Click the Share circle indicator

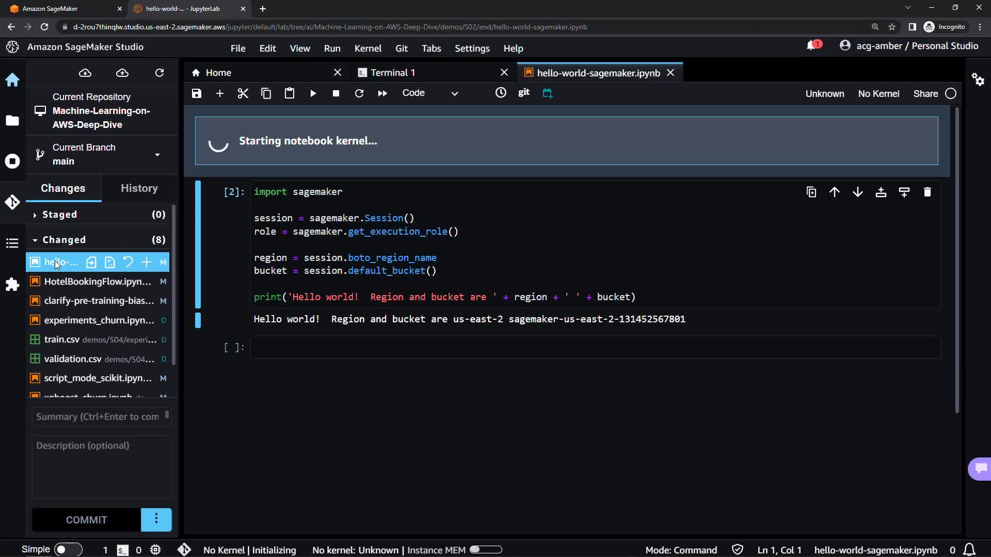click(x=951, y=94)
